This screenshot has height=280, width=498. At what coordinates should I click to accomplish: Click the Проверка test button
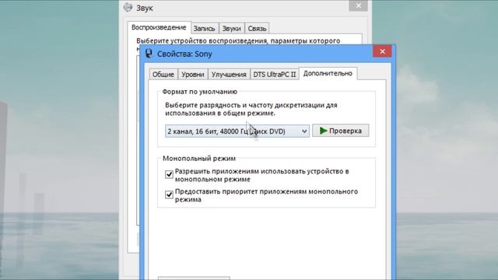[341, 131]
